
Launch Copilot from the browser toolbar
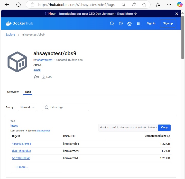[180, 5]
